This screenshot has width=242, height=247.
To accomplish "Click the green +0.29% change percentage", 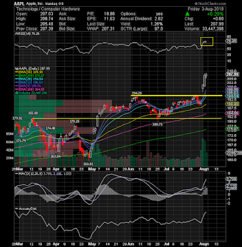I will pos(215,14).
